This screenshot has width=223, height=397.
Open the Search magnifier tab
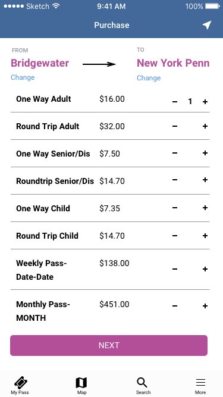pyautogui.click(x=143, y=386)
